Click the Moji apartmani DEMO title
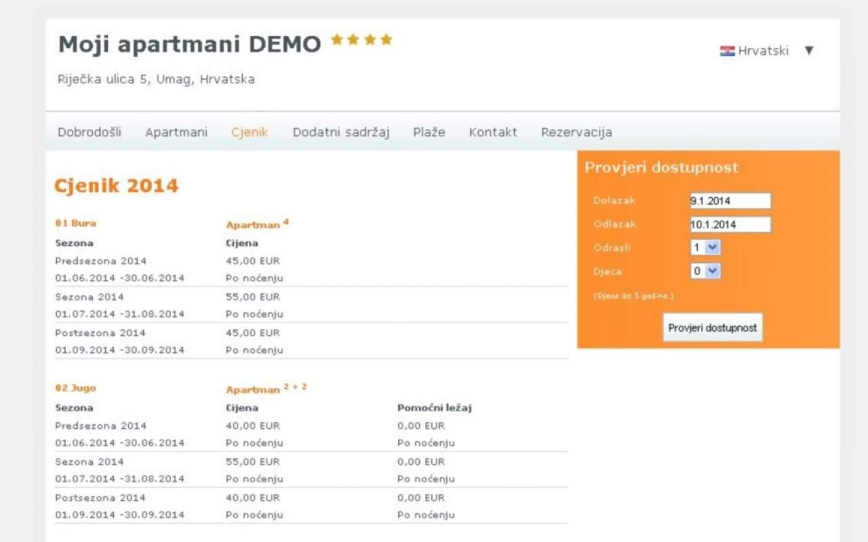Image resolution: width=868 pixels, height=542 pixels. tap(190, 44)
